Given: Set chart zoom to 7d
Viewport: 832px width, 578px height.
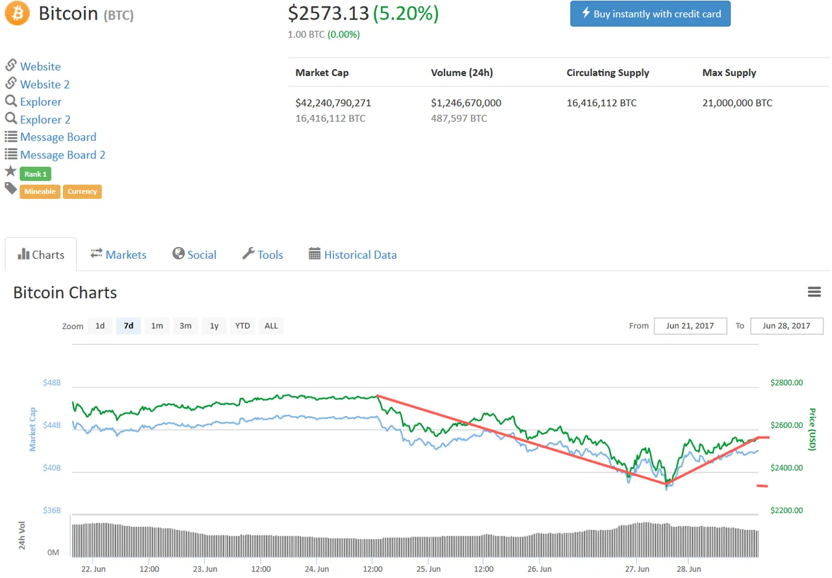Looking at the screenshot, I should [x=129, y=326].
